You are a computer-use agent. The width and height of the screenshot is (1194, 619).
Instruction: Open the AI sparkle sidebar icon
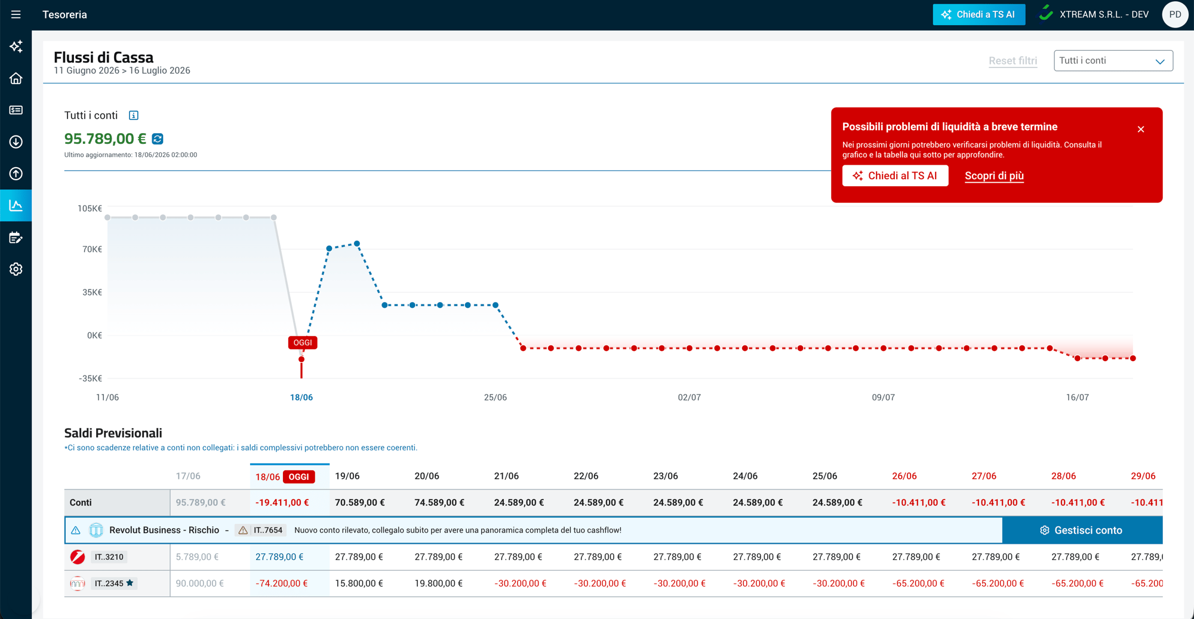point(16,47)
